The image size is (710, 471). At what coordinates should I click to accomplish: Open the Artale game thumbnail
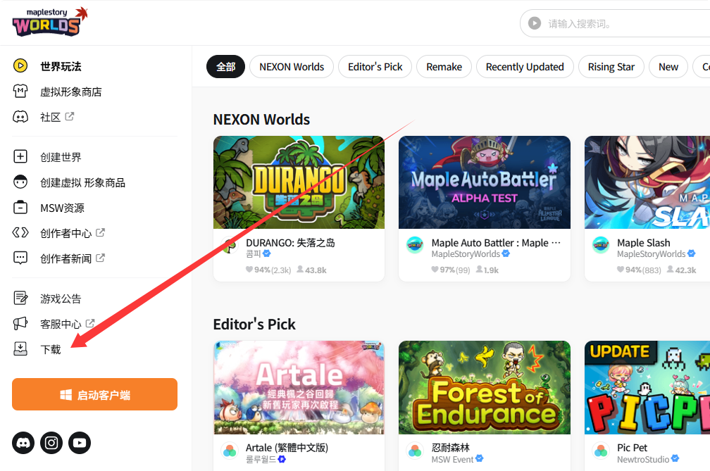299,388
